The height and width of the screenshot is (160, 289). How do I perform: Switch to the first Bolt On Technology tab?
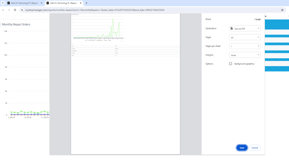[25, 3]
